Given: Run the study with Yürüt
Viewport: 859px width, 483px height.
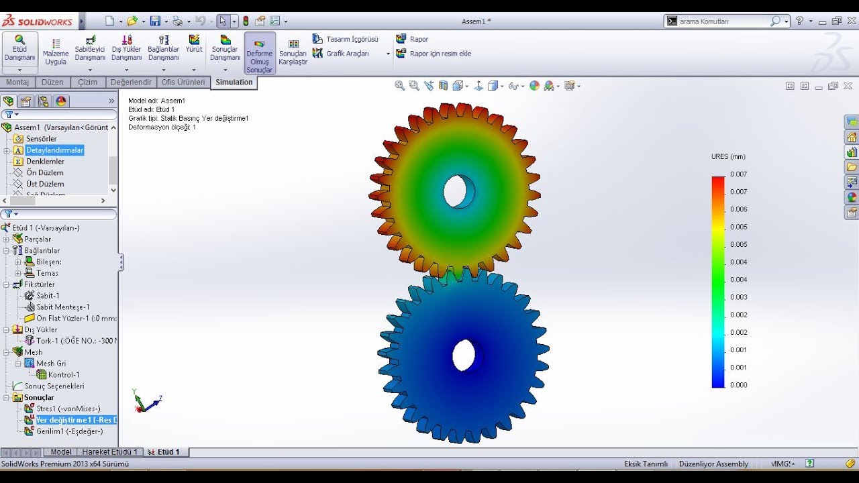Looking at the screenshot, I should [x=194, y=44].
